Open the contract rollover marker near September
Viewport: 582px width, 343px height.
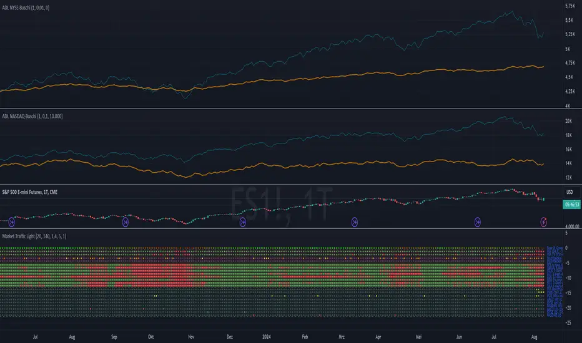tap(126, 222)
